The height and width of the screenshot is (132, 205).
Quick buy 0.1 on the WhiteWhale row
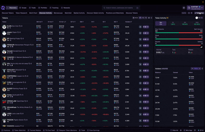tap(146, 108)
